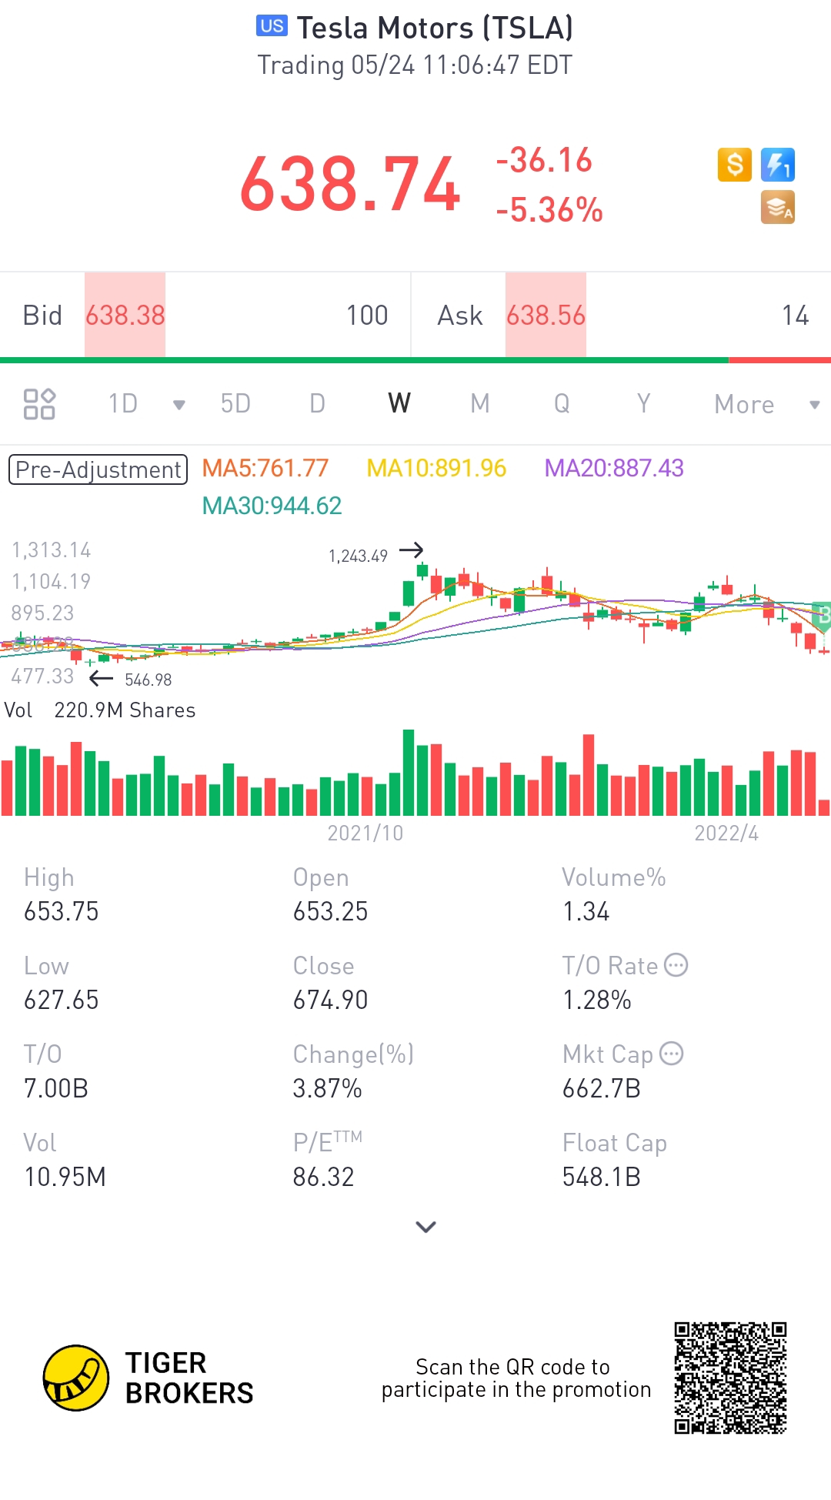Tap the QR code image
The image size is (831, 1500).
coord(730,1378)
